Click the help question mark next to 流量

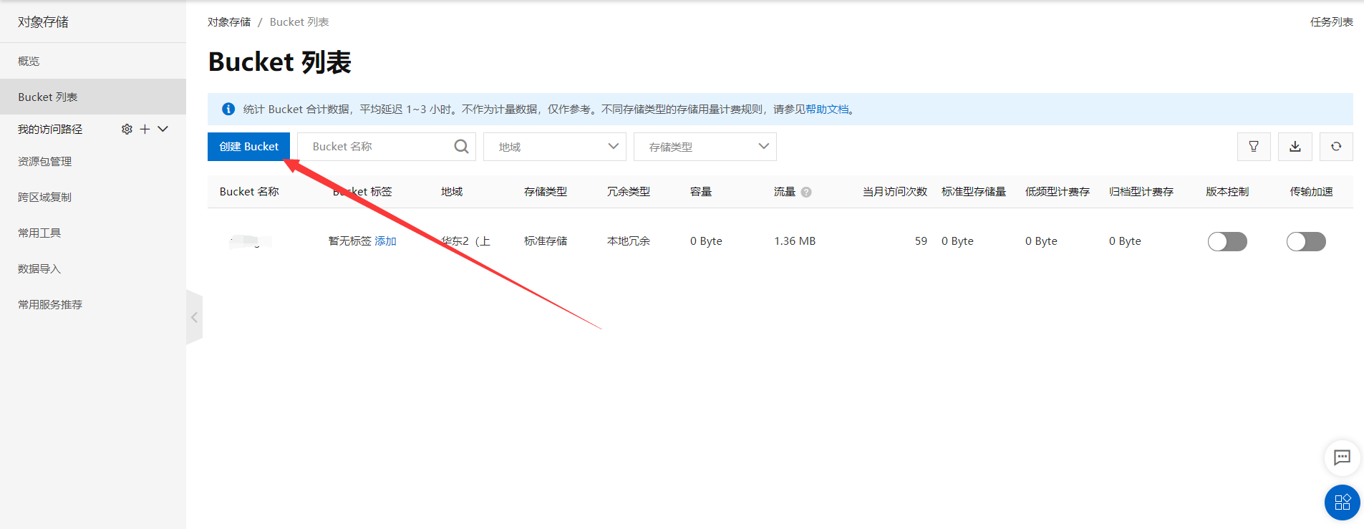point(806,192)
